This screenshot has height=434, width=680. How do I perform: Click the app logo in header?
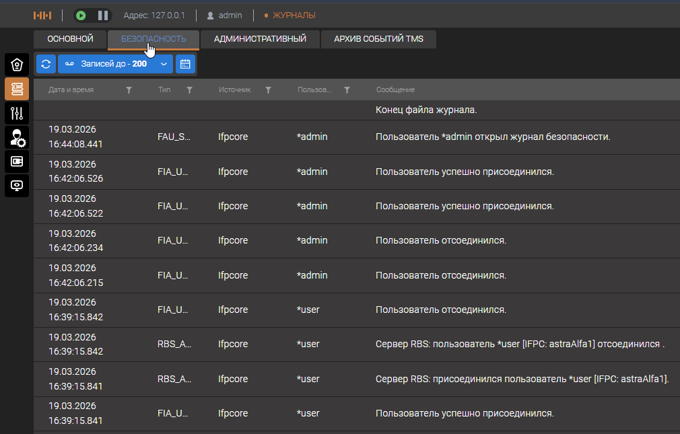pyautogui.click(x=42, y=15)
